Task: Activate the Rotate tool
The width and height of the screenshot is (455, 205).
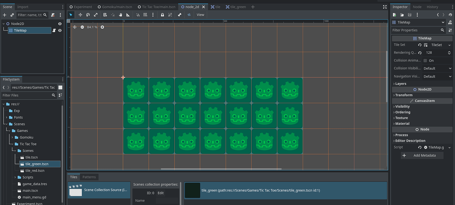Action: tap(88, 14)
